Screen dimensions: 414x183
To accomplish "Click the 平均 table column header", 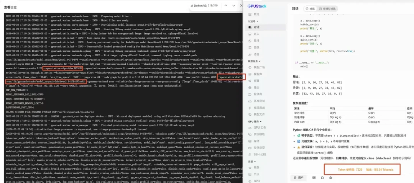I will coord(332,108).
